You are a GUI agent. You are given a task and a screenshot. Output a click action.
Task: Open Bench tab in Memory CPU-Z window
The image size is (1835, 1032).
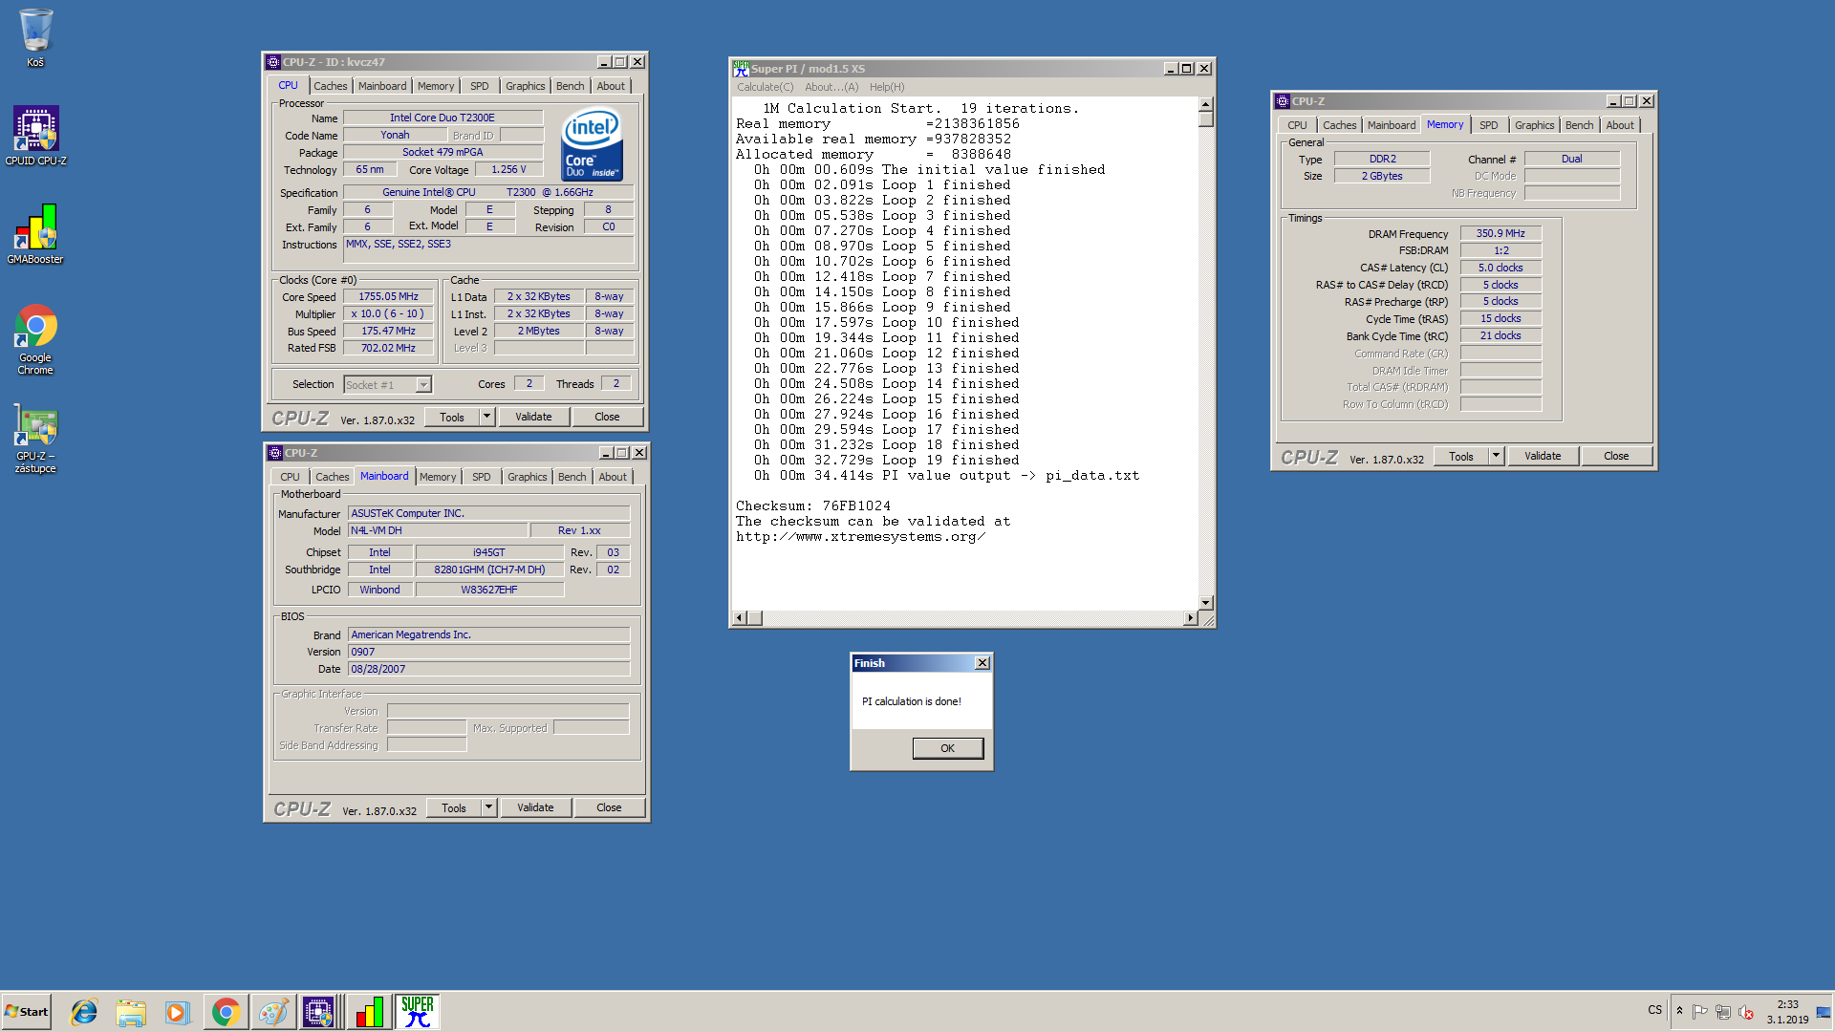(x=1580, y=125)
